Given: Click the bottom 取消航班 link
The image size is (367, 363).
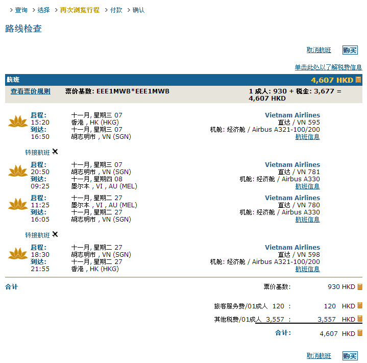Looking at the screenshot, I should [x=319, y=356].
